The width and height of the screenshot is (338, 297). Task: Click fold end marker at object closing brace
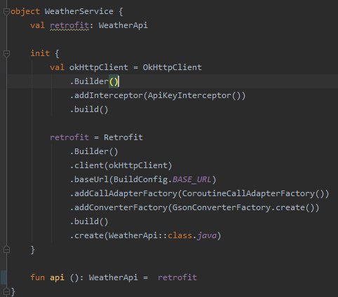[x=6, y=291]
